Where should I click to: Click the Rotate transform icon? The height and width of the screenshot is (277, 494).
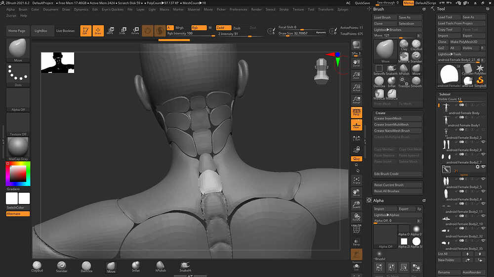[x=135, y=31]
